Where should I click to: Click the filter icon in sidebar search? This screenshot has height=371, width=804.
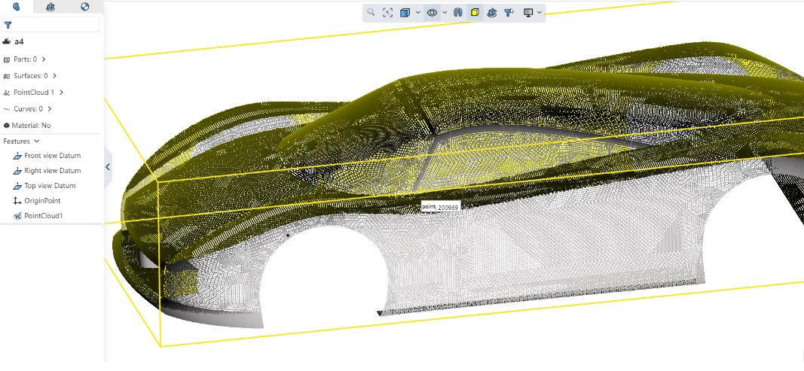click(x=8, y=25)
